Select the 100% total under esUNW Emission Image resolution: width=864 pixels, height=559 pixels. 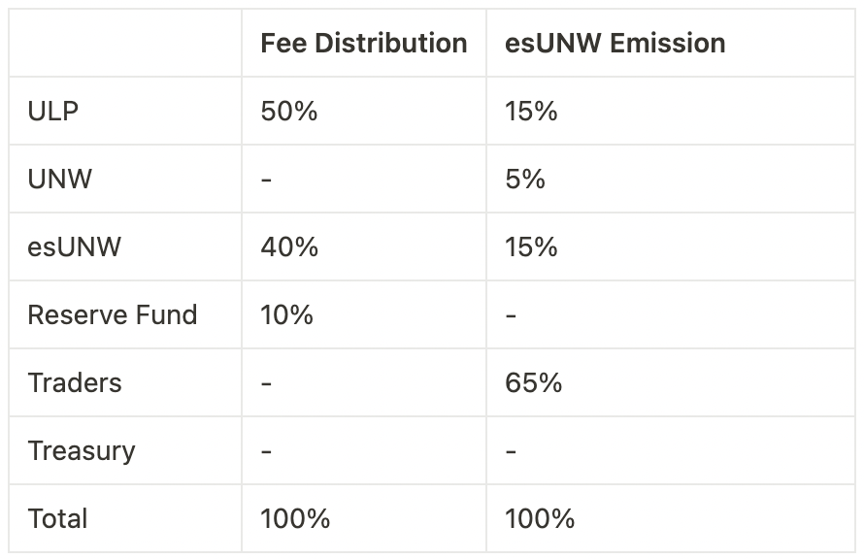(x=540, y=519)
